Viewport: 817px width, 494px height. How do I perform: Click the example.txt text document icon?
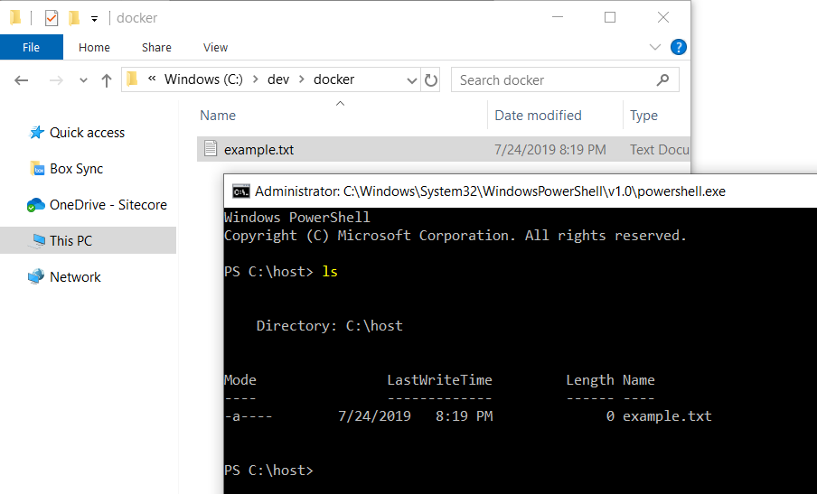211,149
